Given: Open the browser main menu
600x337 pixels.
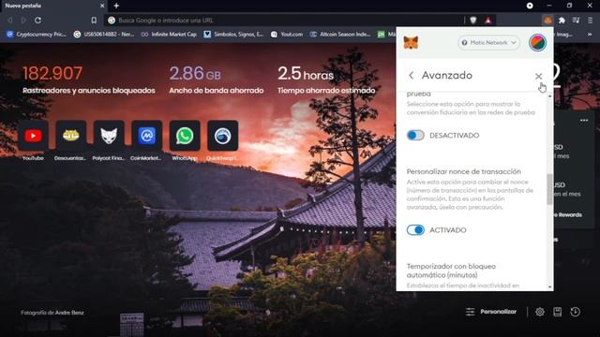Looking at the screenshot, I should point(590,21).
